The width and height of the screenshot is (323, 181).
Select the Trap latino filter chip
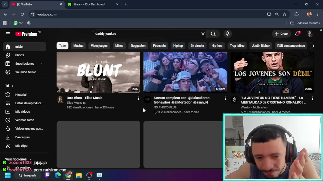[237, 46]
